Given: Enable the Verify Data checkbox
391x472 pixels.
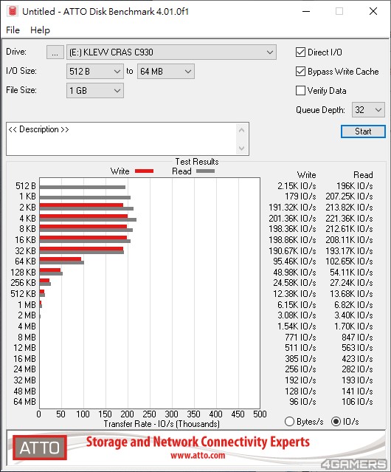Looking at the screenshot, I should click(300, 90).
